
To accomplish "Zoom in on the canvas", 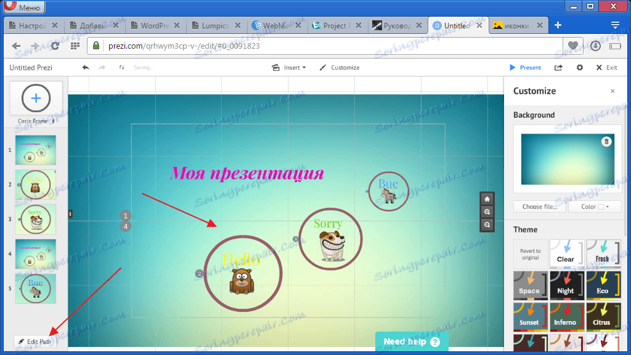I will click(x=487, y=212).
